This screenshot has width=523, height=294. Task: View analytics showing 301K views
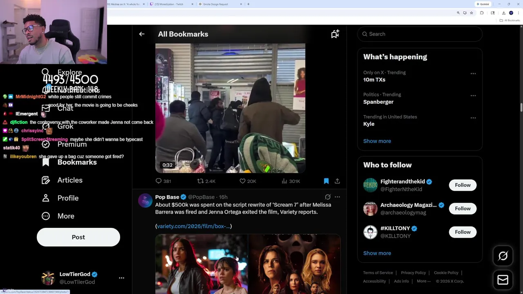(291, 181)
